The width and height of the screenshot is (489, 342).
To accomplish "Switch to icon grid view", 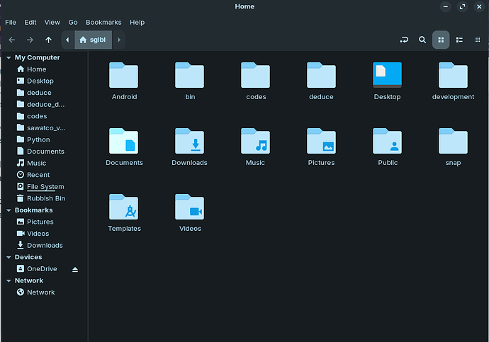I will click(441, 40).
